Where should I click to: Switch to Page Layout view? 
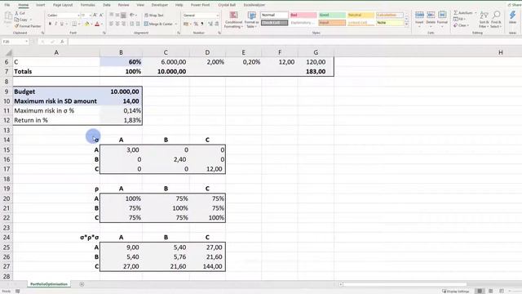tap(490, 291)
